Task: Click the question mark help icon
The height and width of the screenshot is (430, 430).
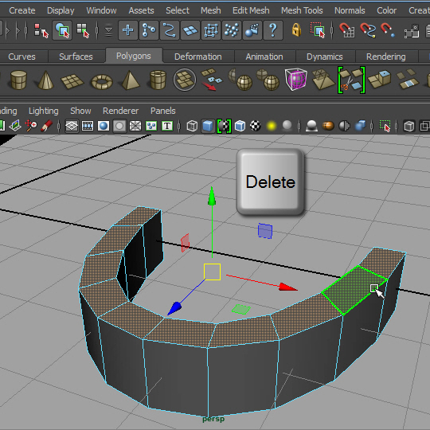Action: click(273, 30)
